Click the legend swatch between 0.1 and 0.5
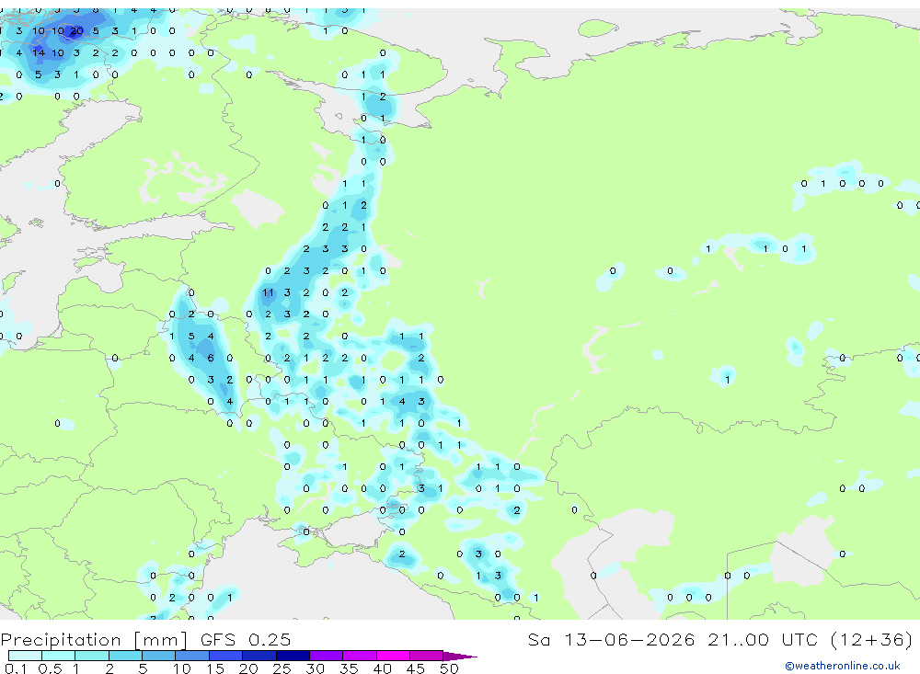 click(x=25, y=656)
